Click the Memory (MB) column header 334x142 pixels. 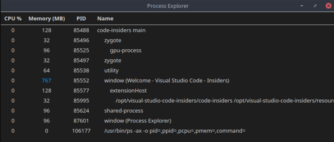click(47, 18)
